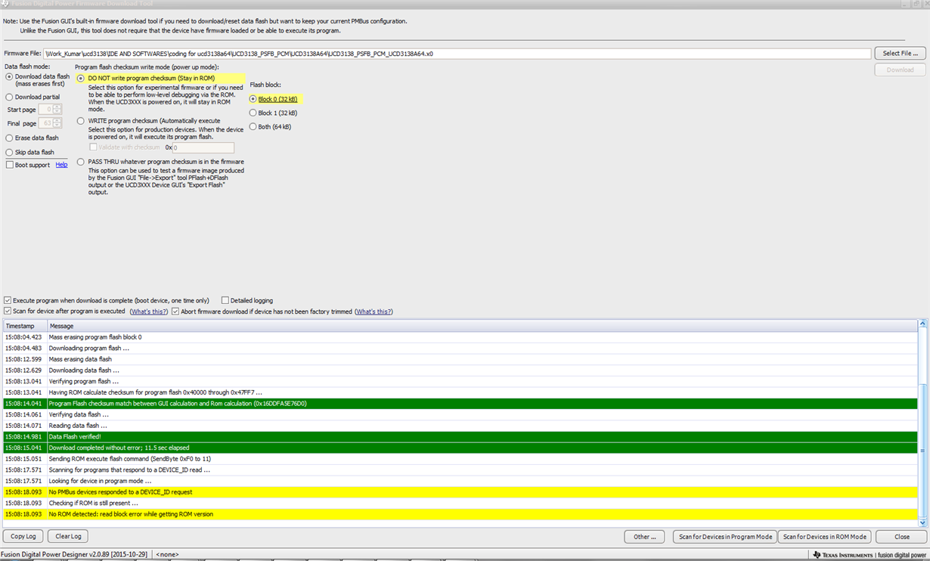Select Erase data flash option
This screenshot has height=561, width=930.
(9, 138)
